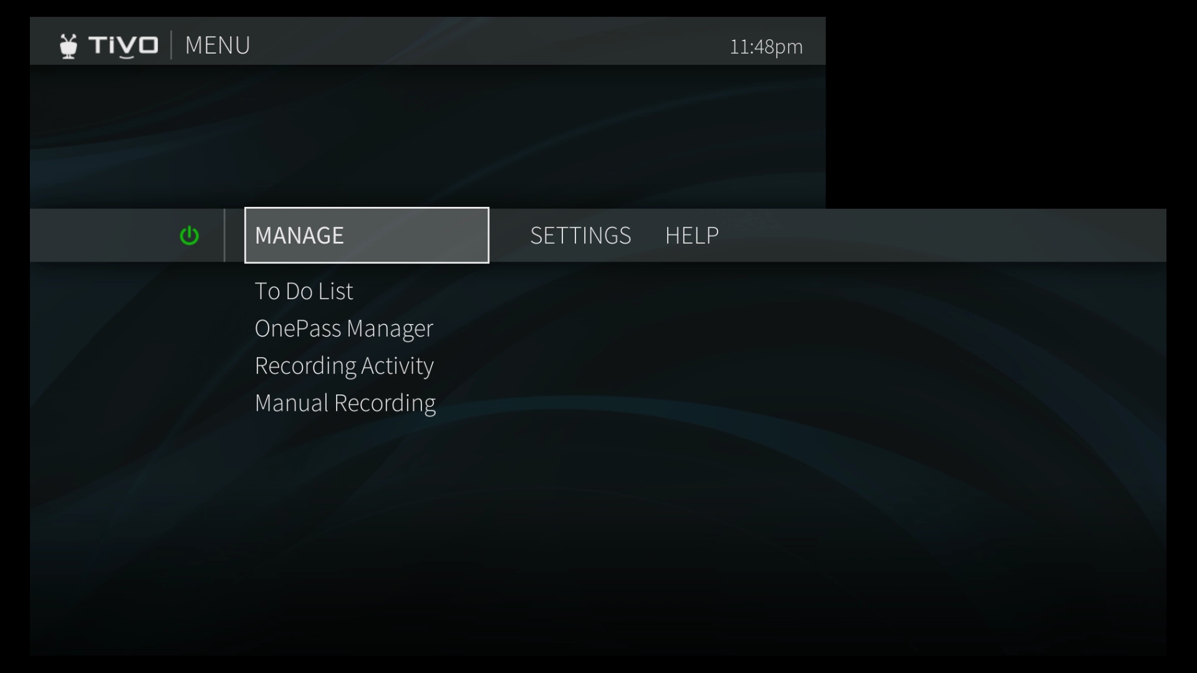Image resolution: width=1197 pixels, height=673 pixels.
Task: Switch to the SETTINGS category
Action: (580, 236)
